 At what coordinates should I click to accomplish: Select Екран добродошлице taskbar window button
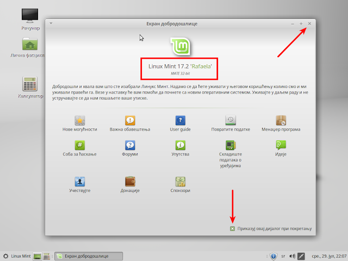click(89, 256)
